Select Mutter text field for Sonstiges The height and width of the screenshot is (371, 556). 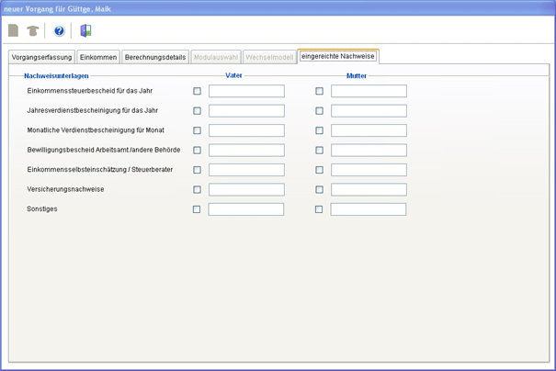[369, 209]
